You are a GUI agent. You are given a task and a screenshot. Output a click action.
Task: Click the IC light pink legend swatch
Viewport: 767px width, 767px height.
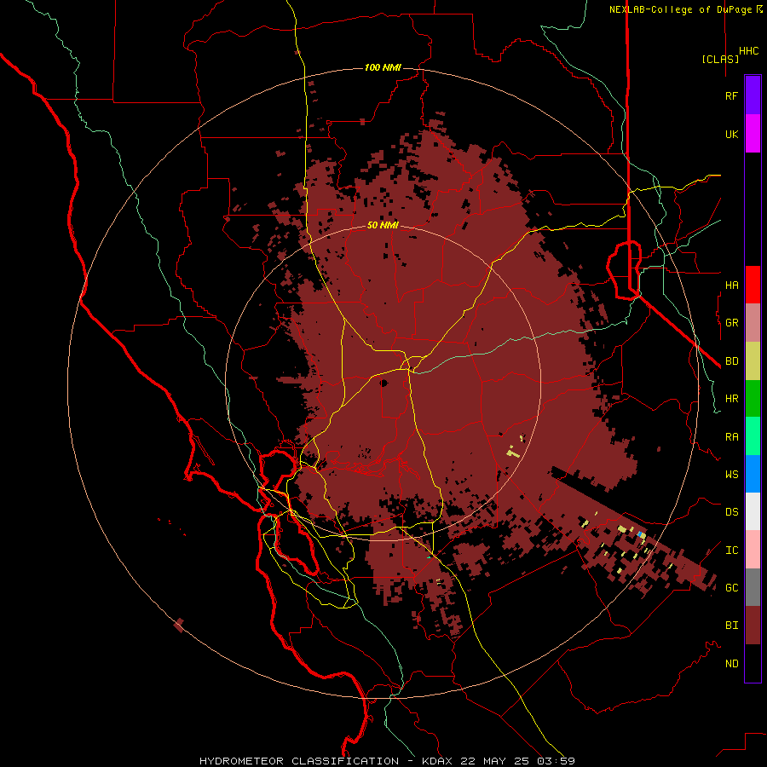(x=753, y=550)
